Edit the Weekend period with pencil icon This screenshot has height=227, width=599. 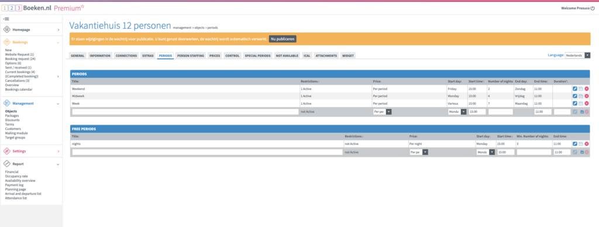[x=575, y=89]
